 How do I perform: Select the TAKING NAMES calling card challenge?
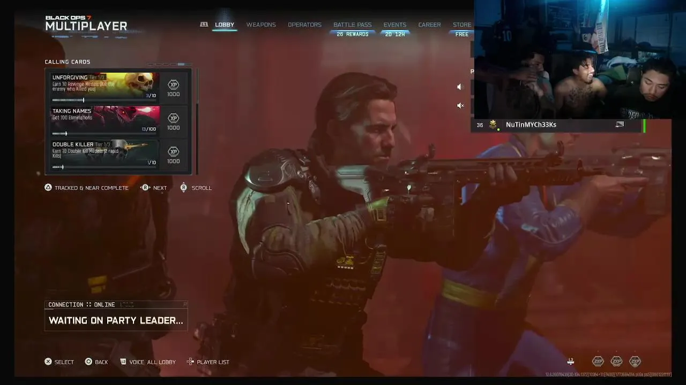click(119, 121)
